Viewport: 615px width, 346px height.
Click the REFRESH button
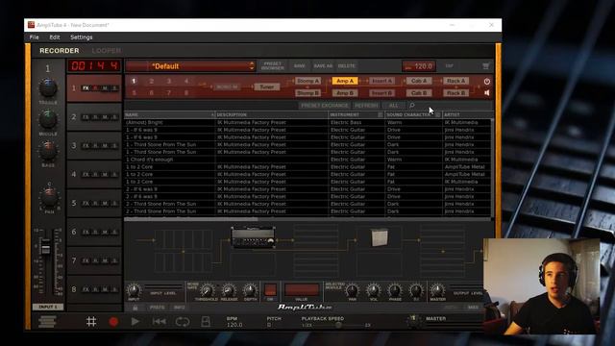pos(366,106)
